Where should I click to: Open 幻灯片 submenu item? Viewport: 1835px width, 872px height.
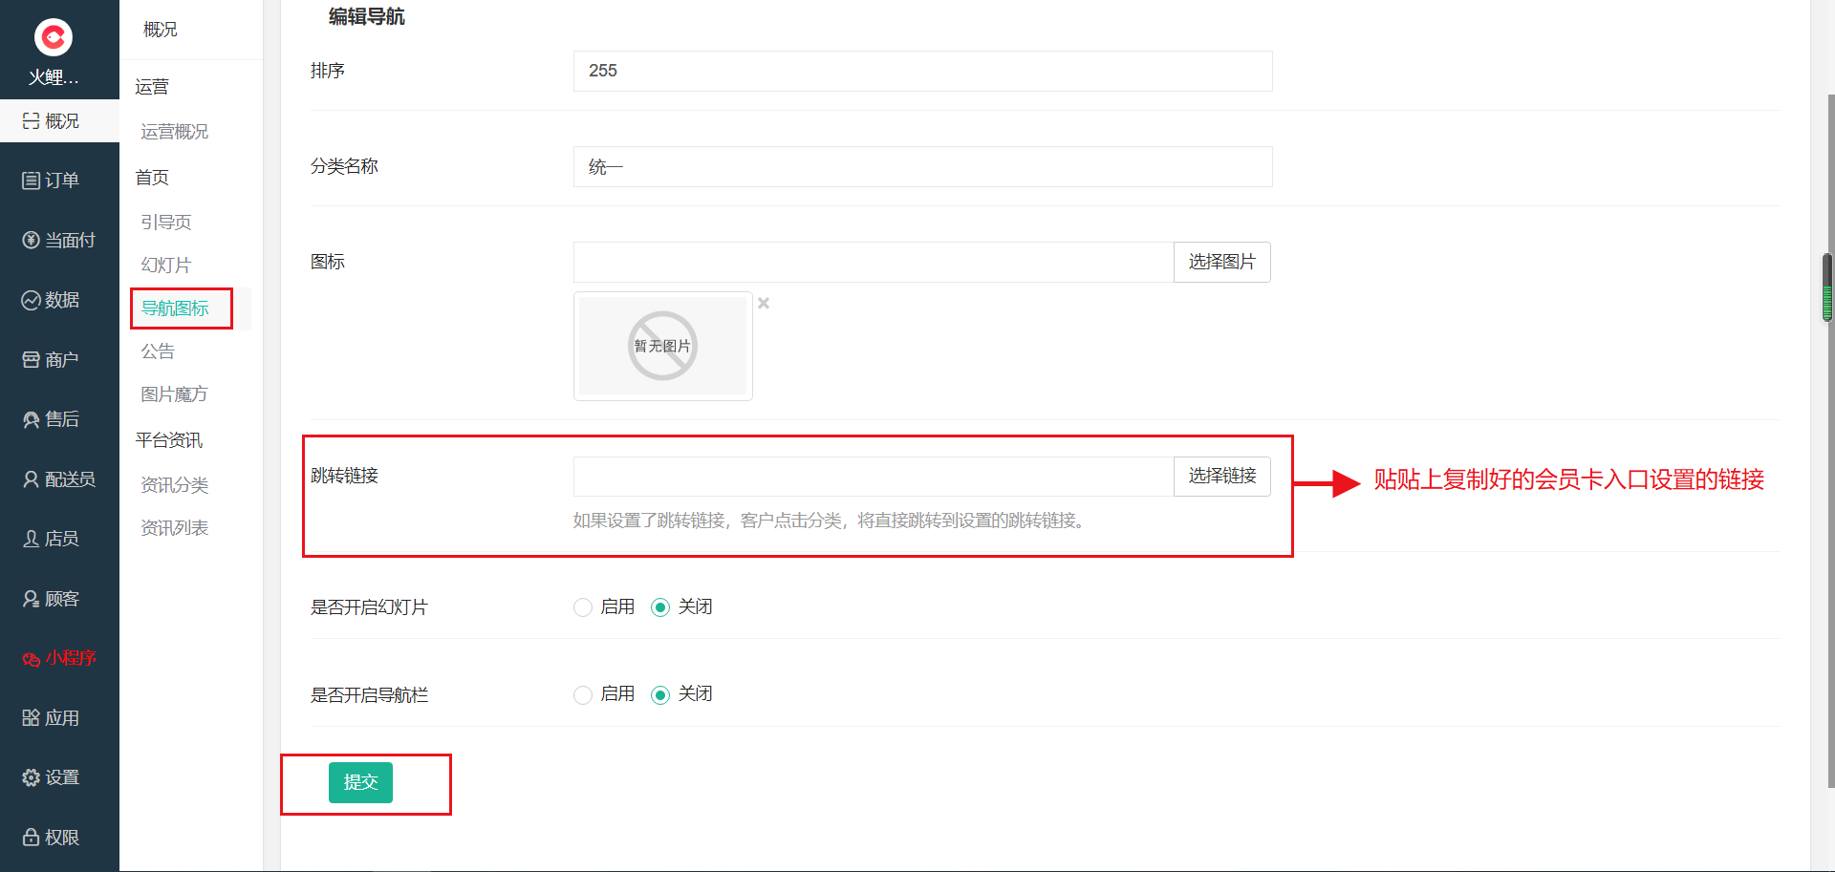[x=166, y=266]
